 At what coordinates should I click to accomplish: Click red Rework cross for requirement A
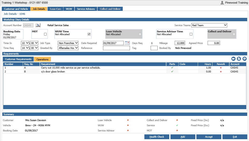[221, 68]
